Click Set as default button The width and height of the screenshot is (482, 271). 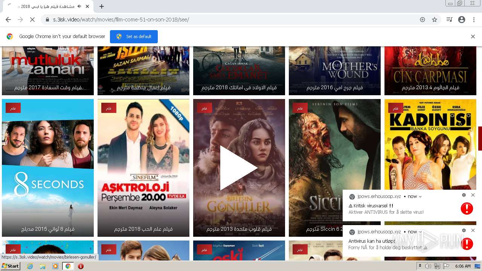click(x=134, y=37)
